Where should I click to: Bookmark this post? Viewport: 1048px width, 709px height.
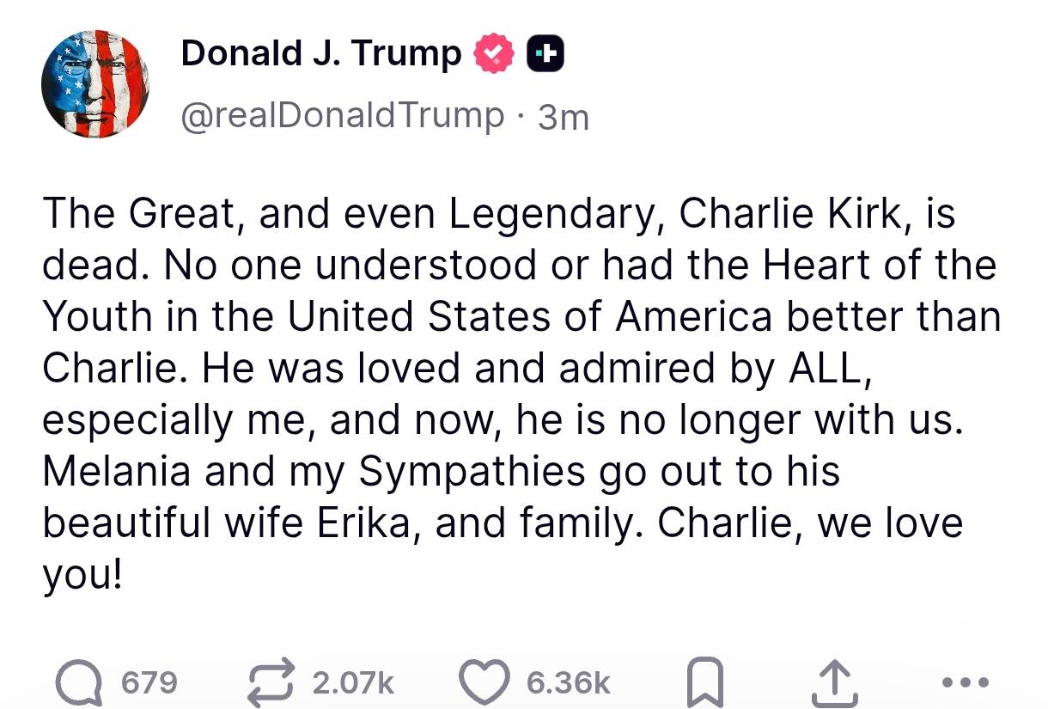pyautogui.click(x=704, y=683)
